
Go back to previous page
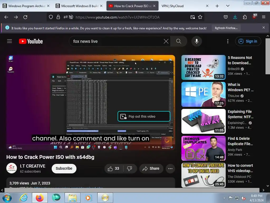pyautogui.click(x=6, y=17)
